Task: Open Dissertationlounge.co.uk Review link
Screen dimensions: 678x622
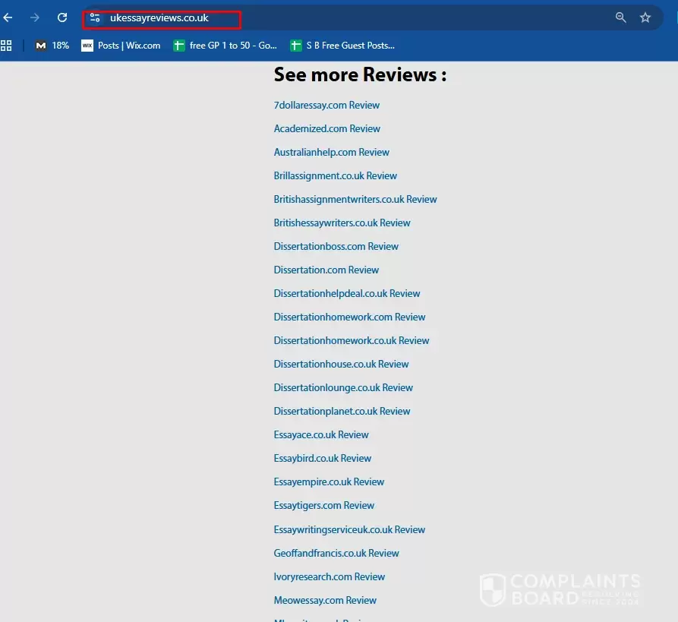Action: [x=343, y=388]
